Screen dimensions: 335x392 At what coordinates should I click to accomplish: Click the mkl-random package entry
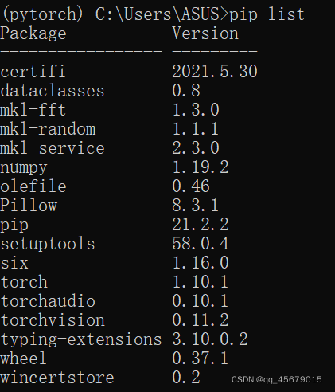pyautogui.click(x=48, y=129)
